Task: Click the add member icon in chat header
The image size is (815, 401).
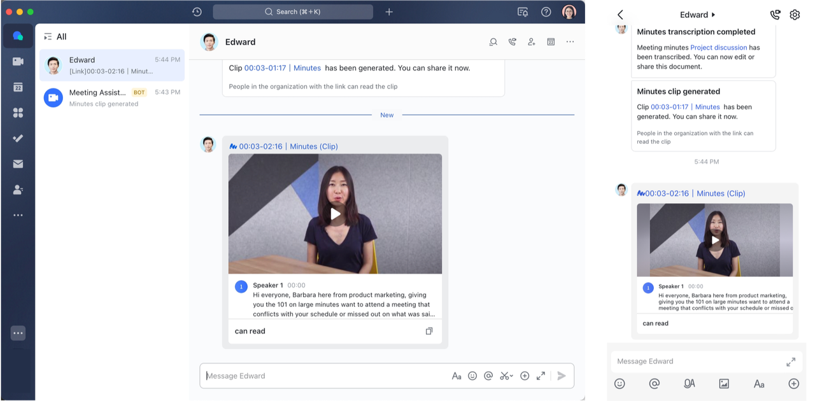Action: tap(531, 42)
